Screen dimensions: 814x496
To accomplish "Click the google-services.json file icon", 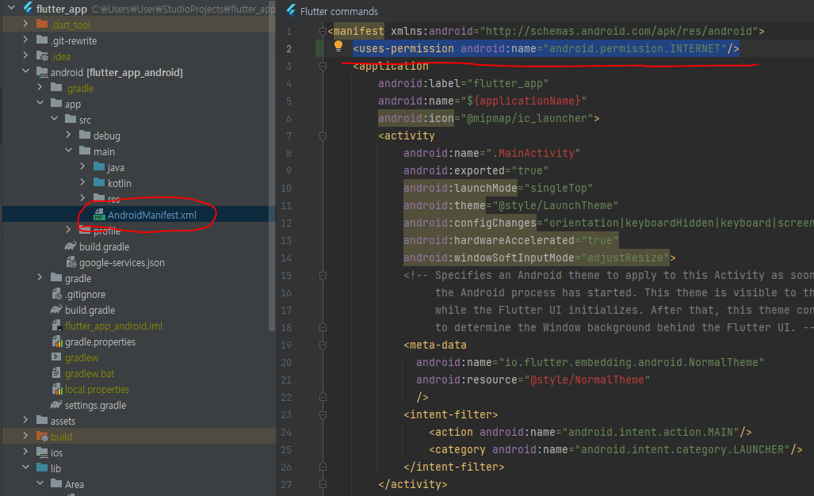I will tap(71, 262).
